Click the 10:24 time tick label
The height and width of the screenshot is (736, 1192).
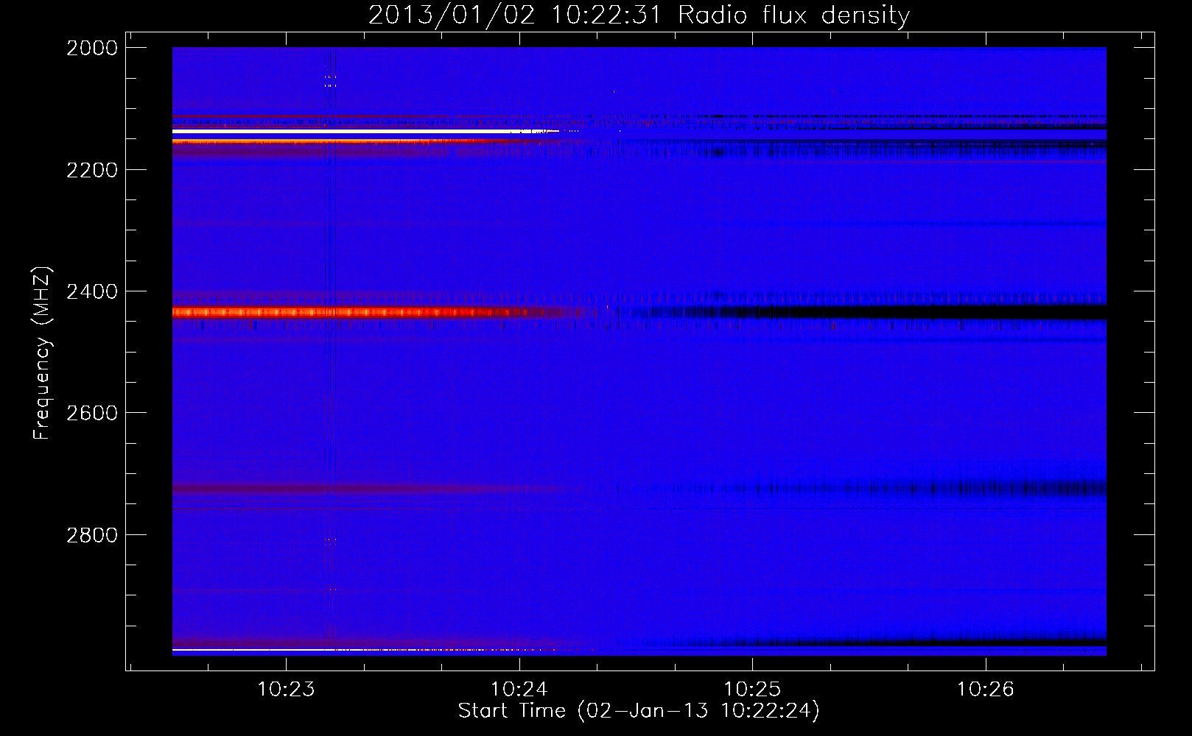coord(519,689)
